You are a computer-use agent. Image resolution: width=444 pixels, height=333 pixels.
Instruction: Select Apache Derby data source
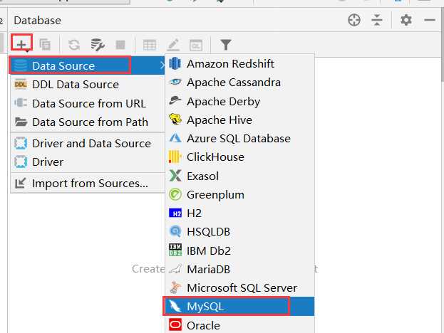[240, 101]
